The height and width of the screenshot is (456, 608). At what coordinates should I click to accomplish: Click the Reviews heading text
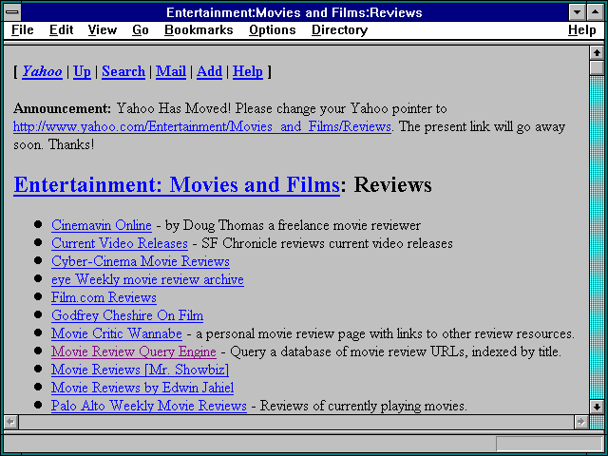(x=392, y=185)
